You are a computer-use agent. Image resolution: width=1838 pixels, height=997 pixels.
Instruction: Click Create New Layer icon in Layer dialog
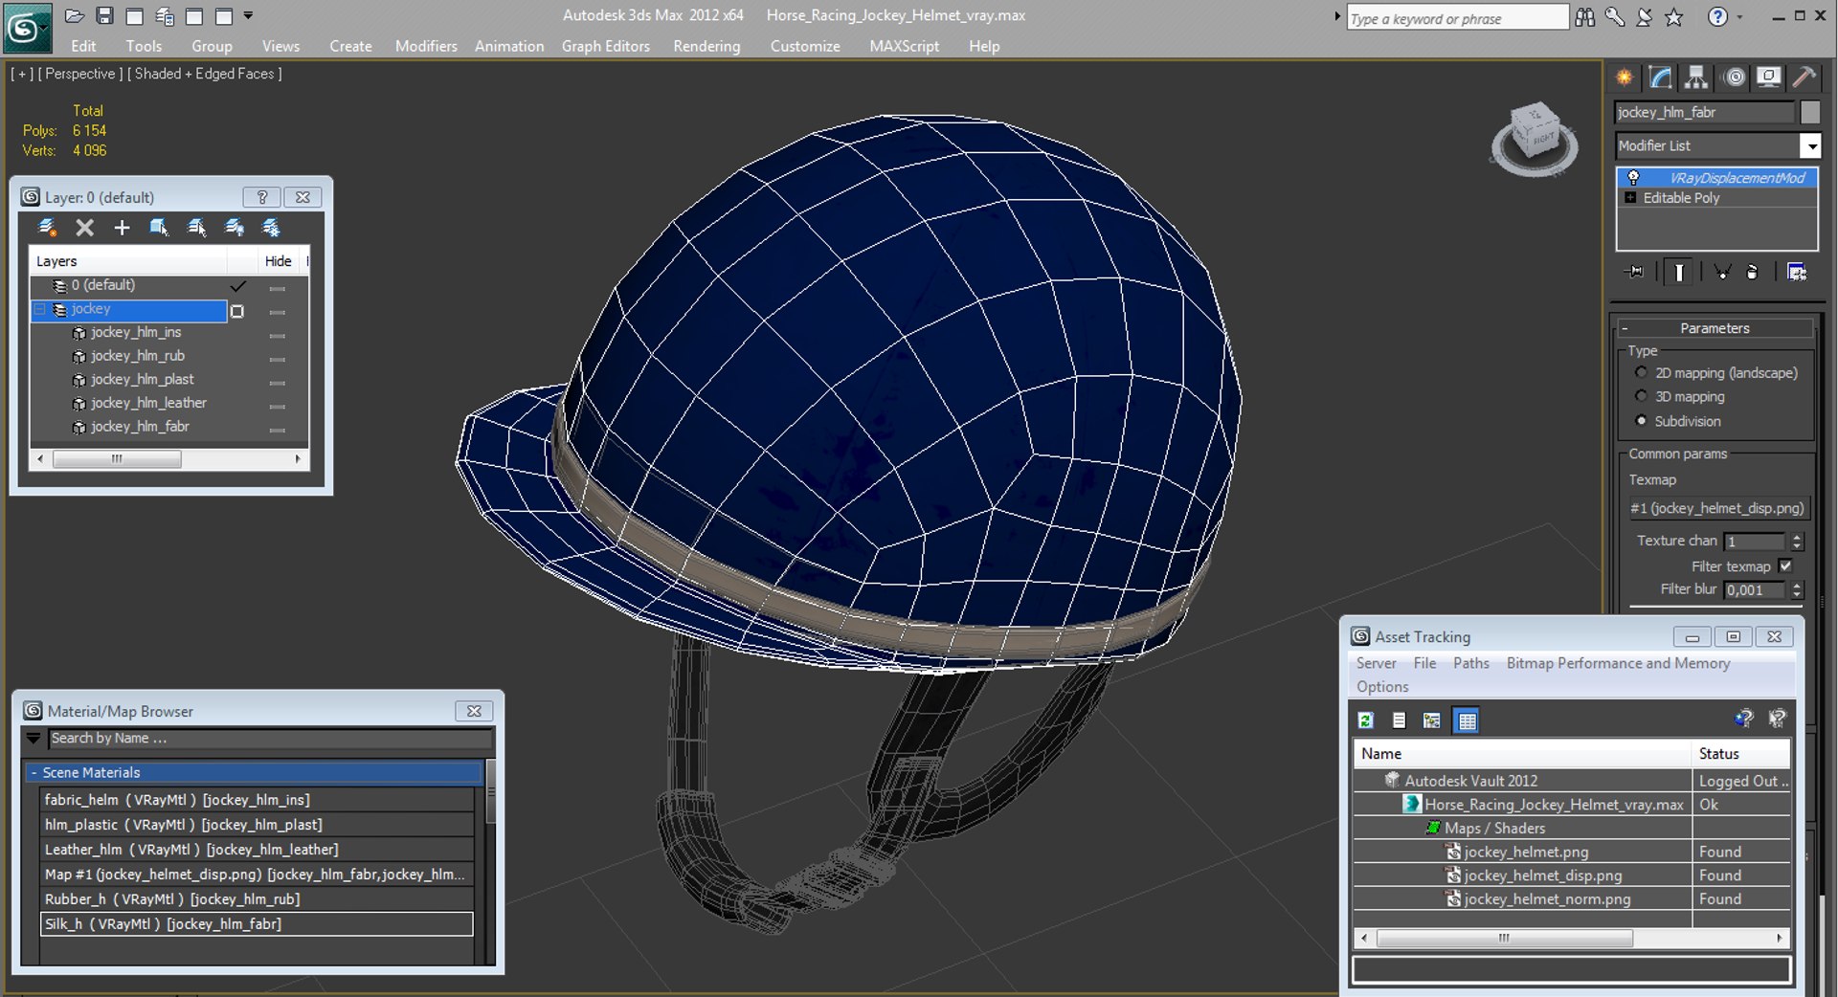click(47, 228)
